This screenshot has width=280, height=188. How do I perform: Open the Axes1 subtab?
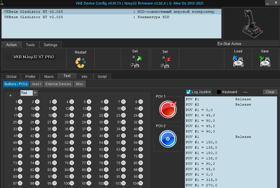pos(36,84)
